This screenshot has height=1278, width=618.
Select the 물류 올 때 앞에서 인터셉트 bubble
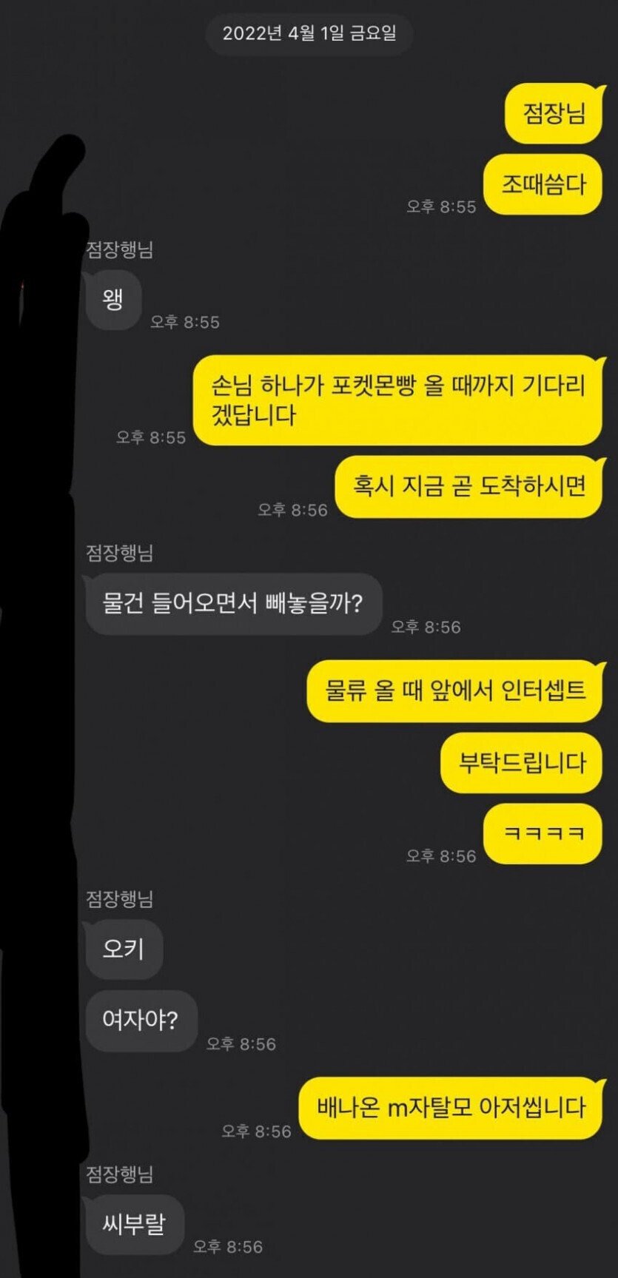455,690
